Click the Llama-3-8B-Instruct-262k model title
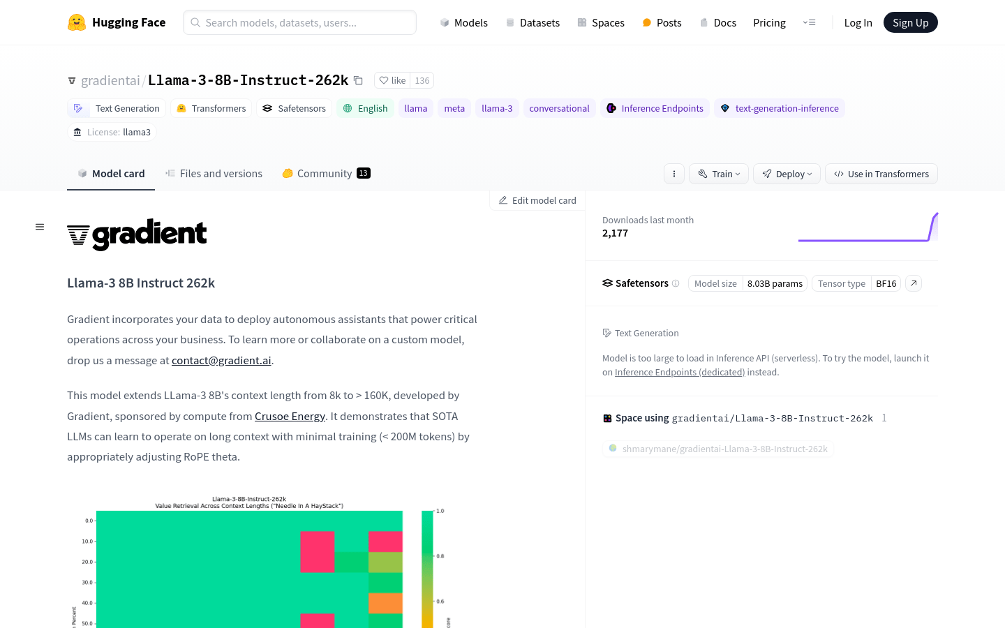The width and height of the screenshot is (1005, 628). (x=248, y=80)
